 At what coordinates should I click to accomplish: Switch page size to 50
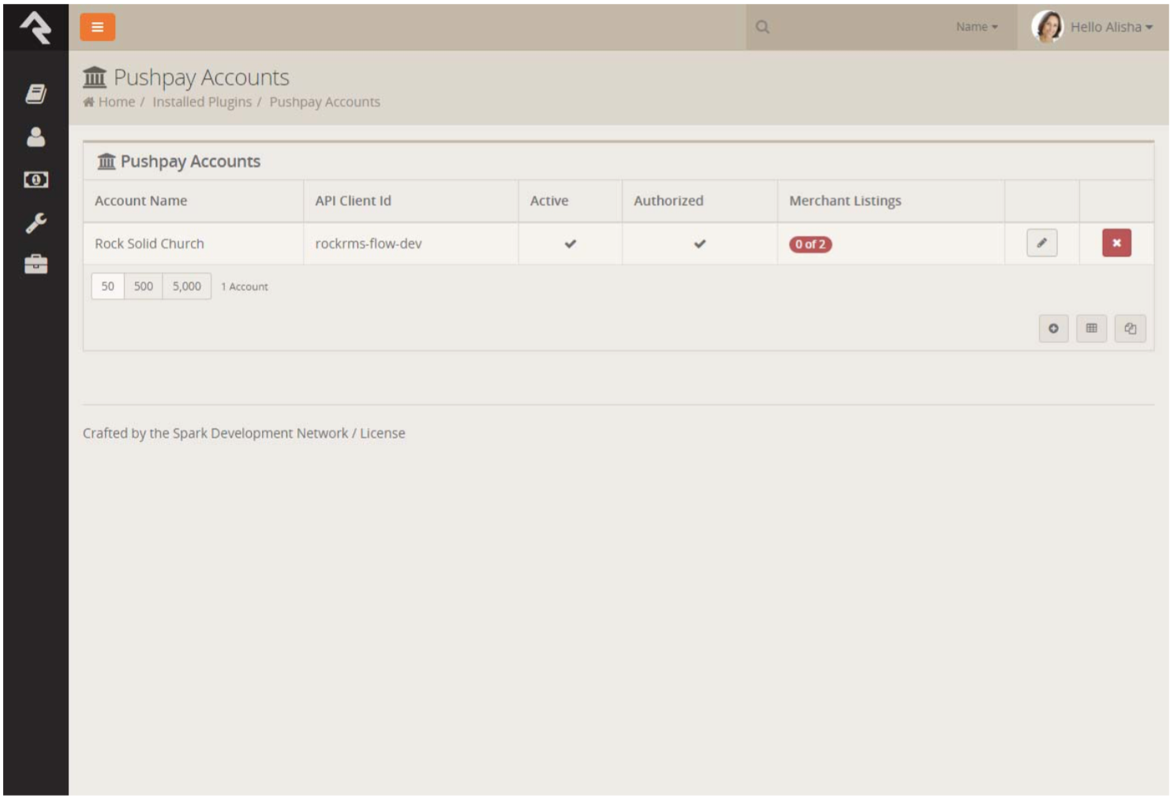coord(108,286)
